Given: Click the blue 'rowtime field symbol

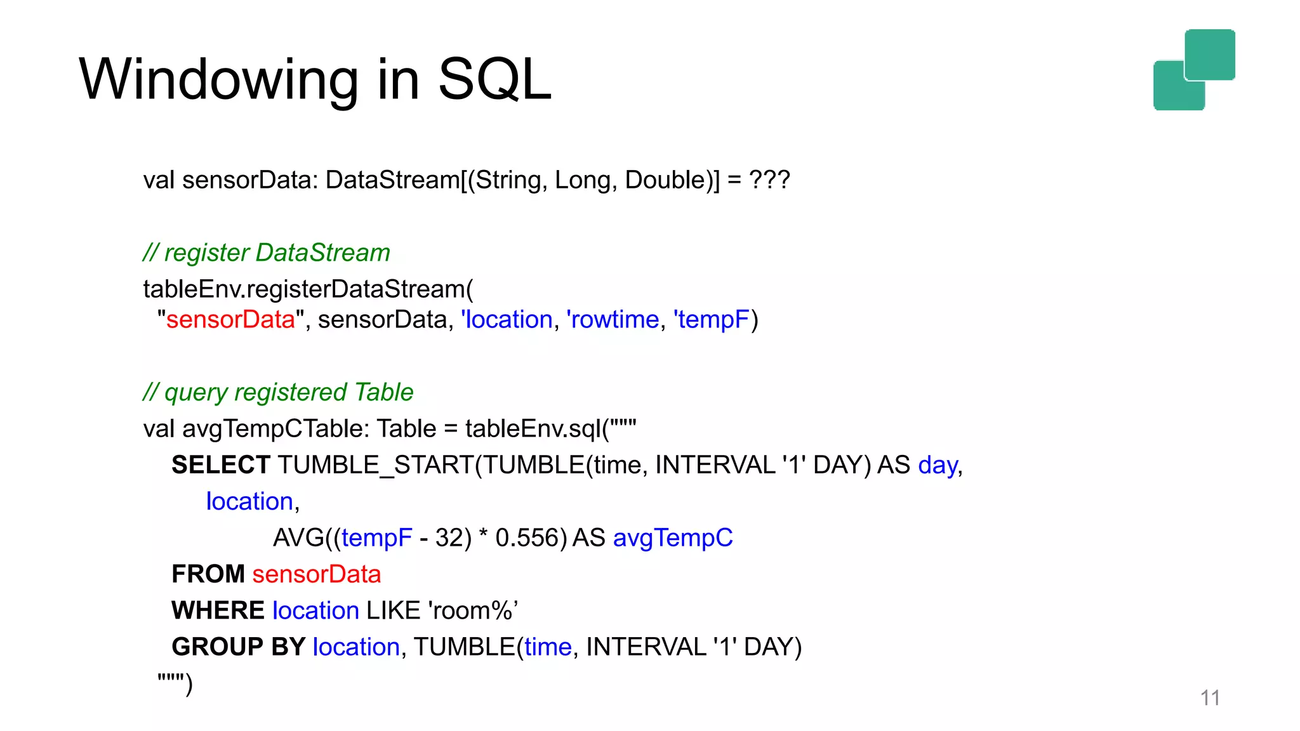Looking at the screenshot, I should [613, 319].
